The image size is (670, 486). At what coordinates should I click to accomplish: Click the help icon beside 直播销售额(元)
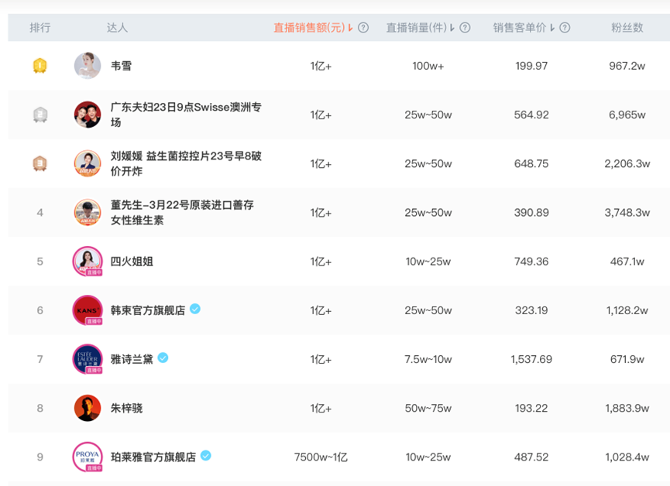point(363,28)
